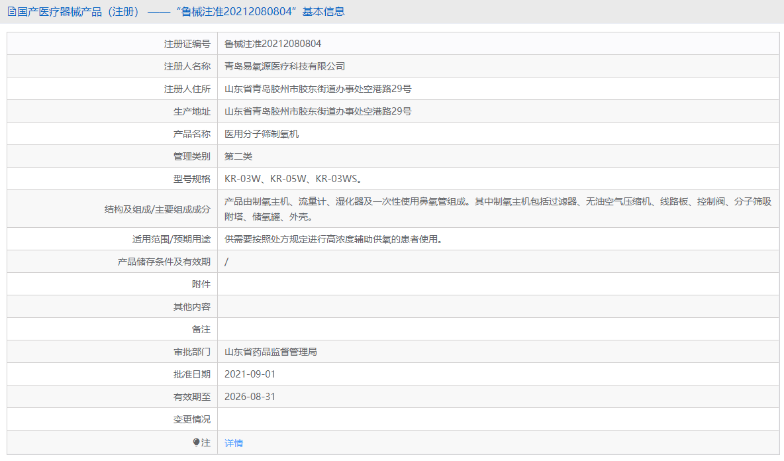Viewport: 784px width, 461px height.
Task: Click the 结构及组成/主要组成成分 label
Action: pyautogui.click(x=158, y=209)
